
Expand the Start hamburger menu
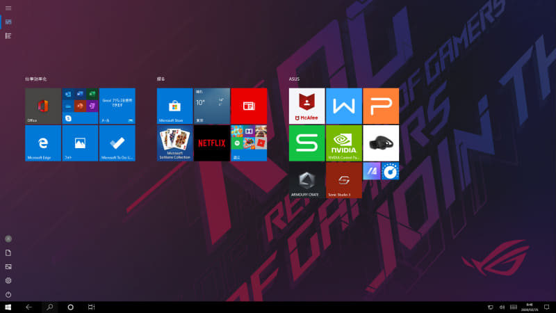tap(8, 8)
